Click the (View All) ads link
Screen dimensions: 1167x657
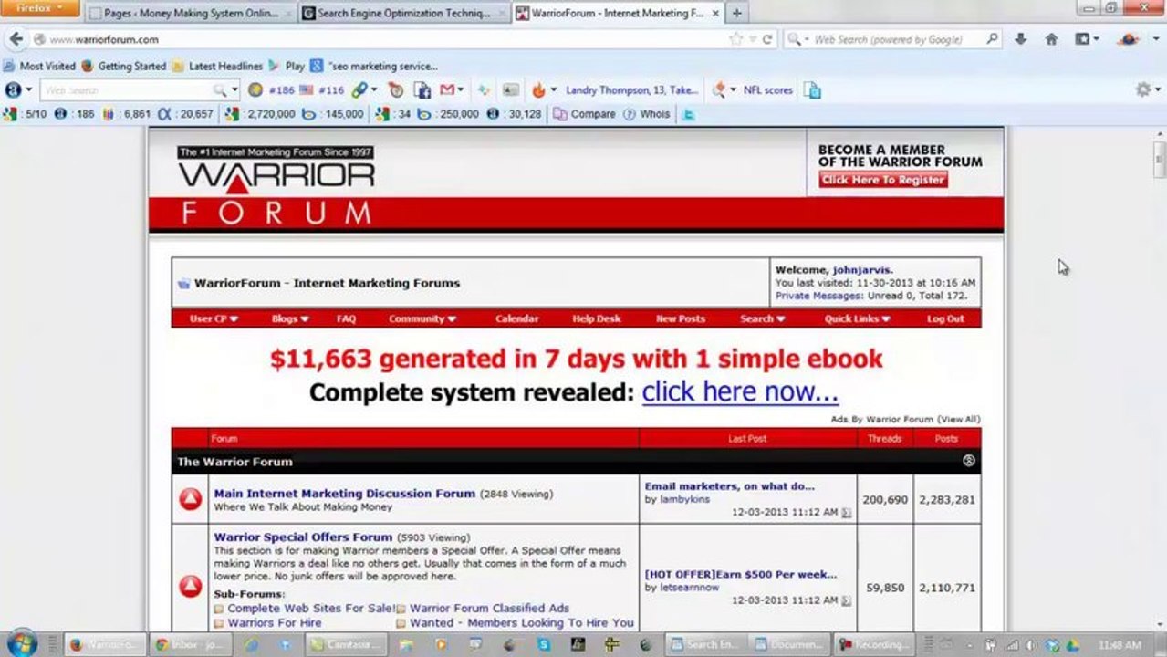tap(958, 419)
